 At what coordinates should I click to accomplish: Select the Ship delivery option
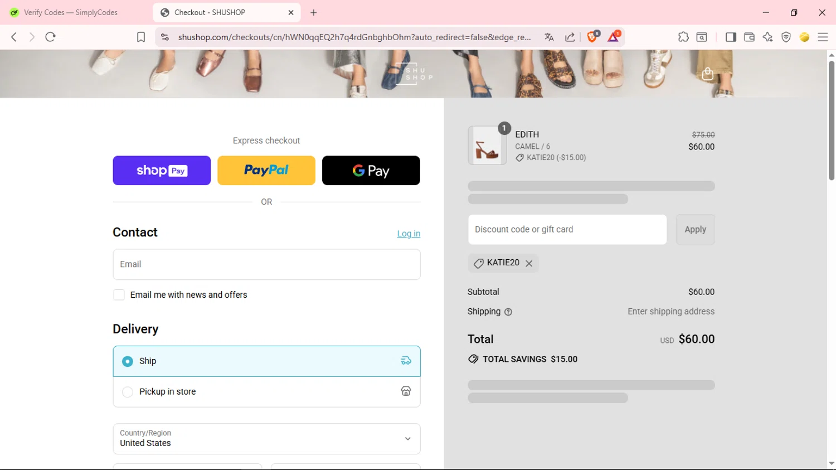coord(266,361)
